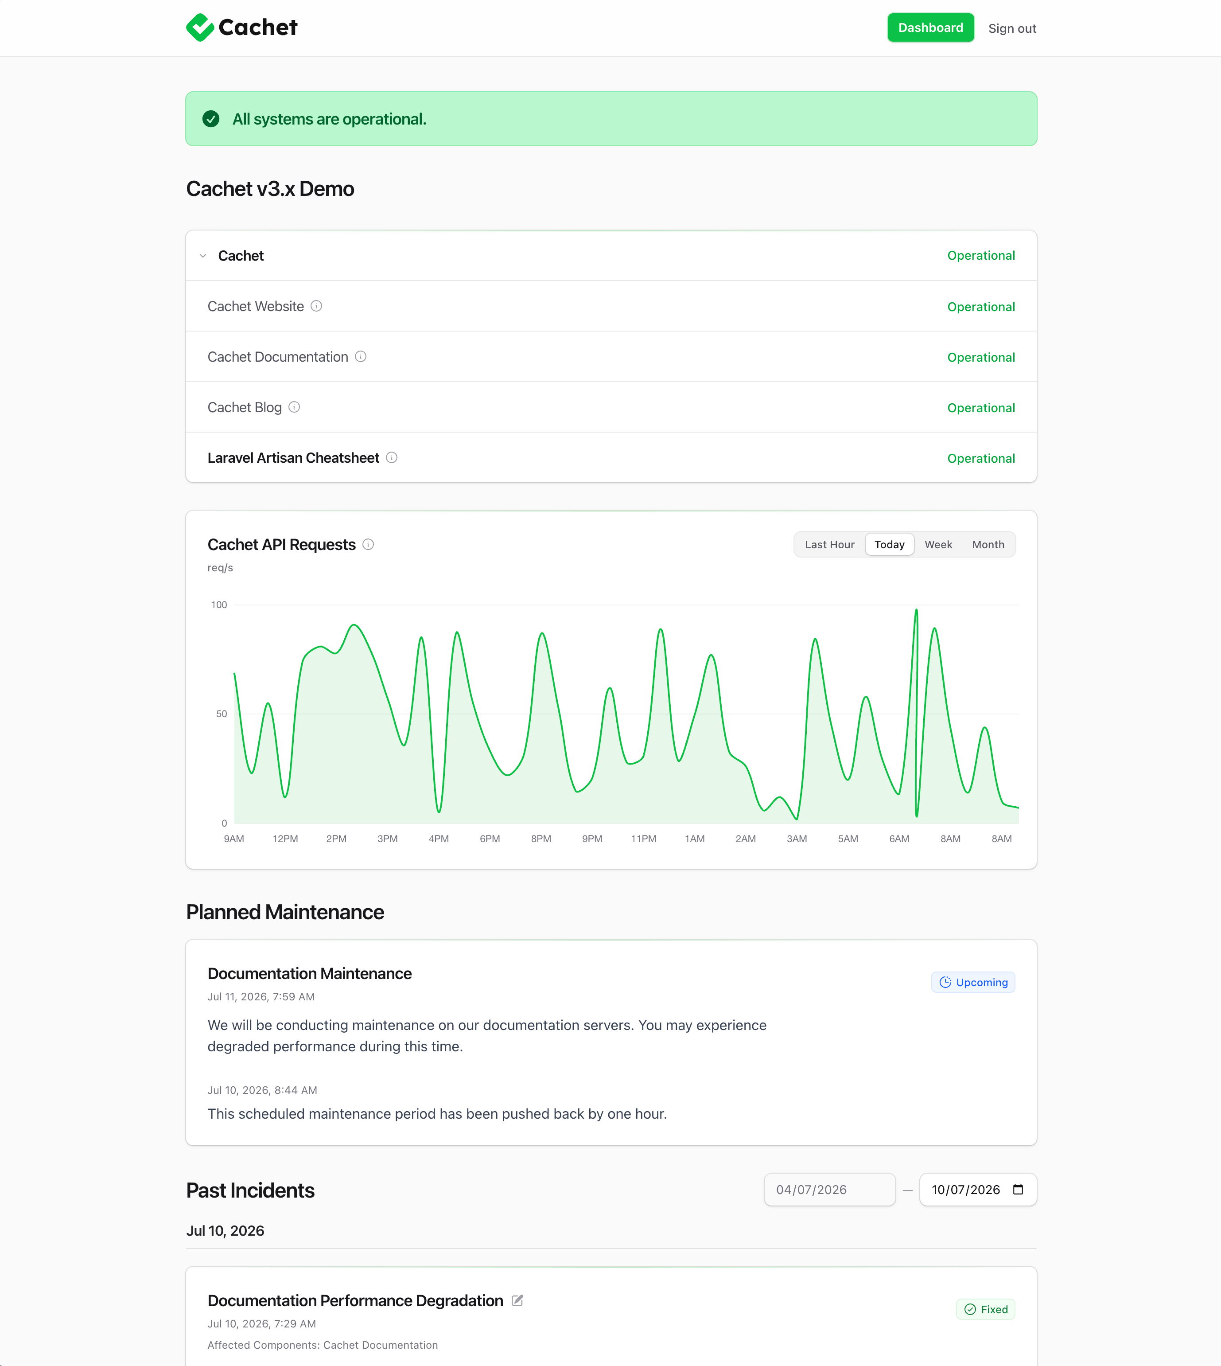
Task: Click the Planned Maintenance heading
Action: click(x=284, y=912)
